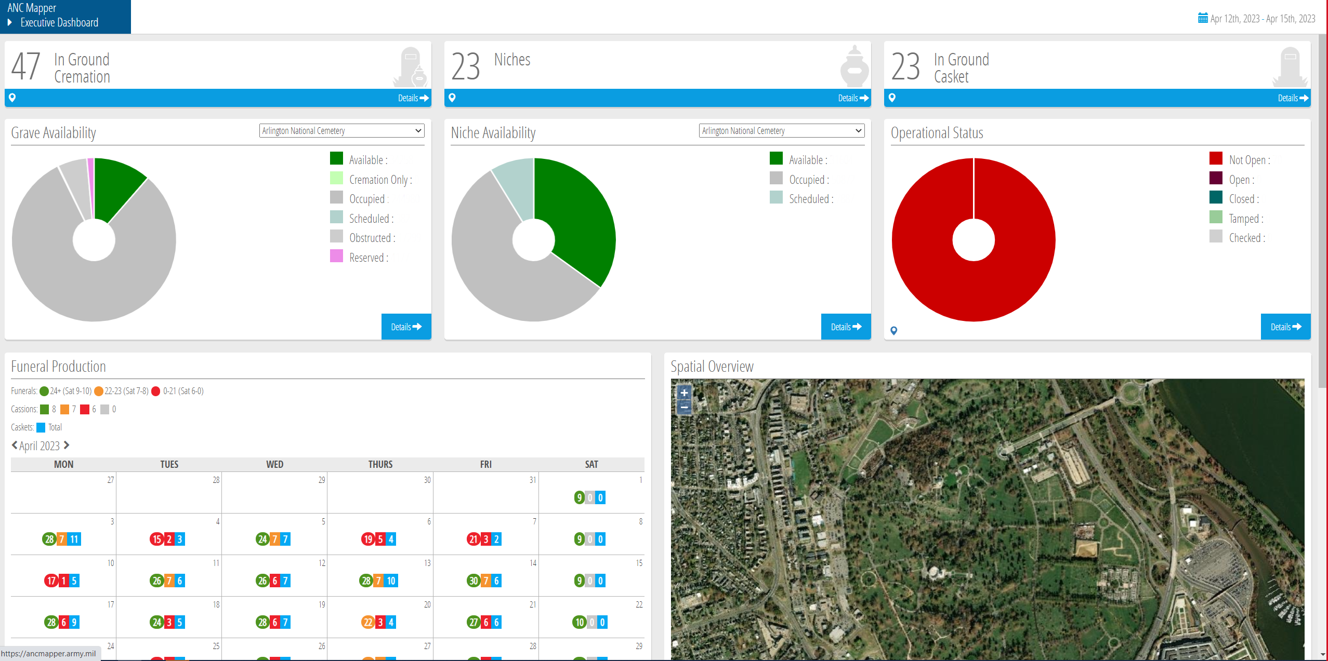Click the pink Reserved legend swatch
Image resolution: width=1328 pixels, height=661 pixels.
[336, 256]
